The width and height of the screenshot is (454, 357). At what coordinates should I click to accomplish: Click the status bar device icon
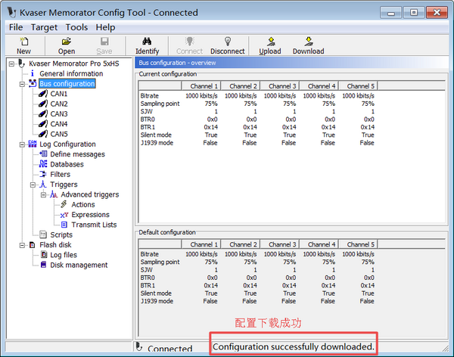click(139, 346)
